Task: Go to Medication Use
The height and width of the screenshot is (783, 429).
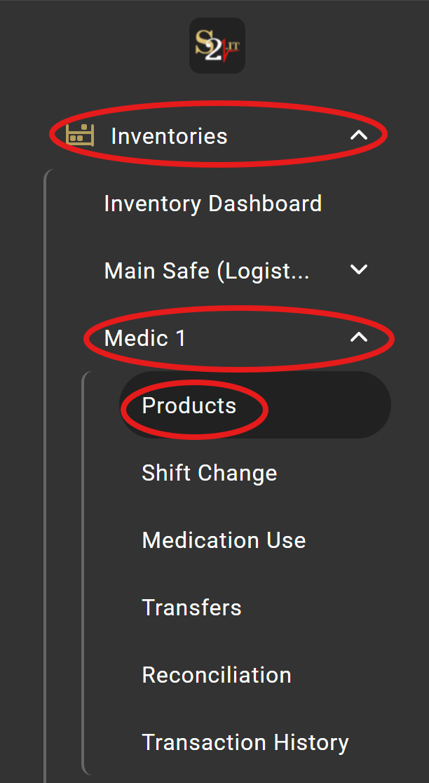Action: tap(224, 540)
